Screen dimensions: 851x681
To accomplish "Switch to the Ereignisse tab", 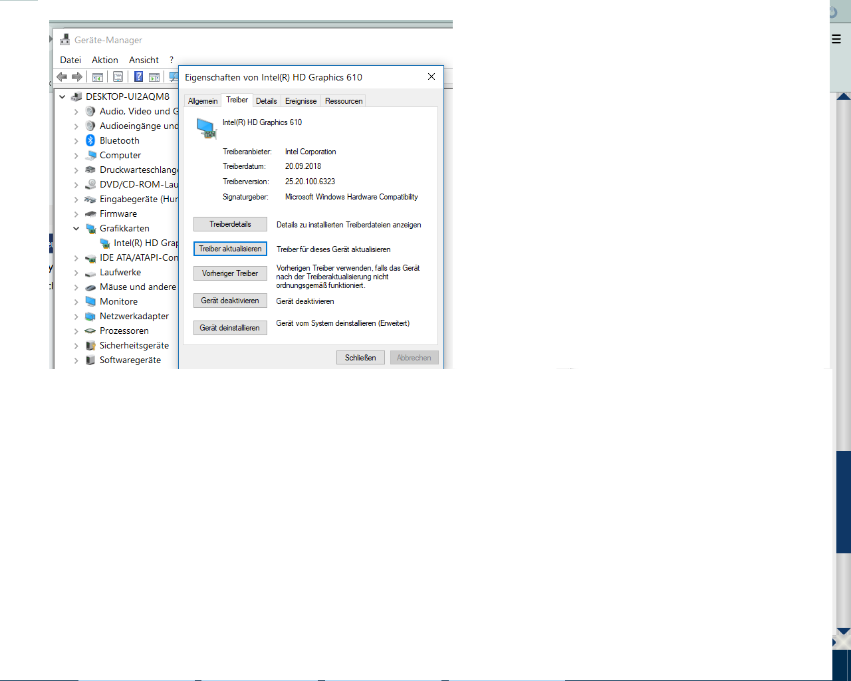I will click(301, 101).
